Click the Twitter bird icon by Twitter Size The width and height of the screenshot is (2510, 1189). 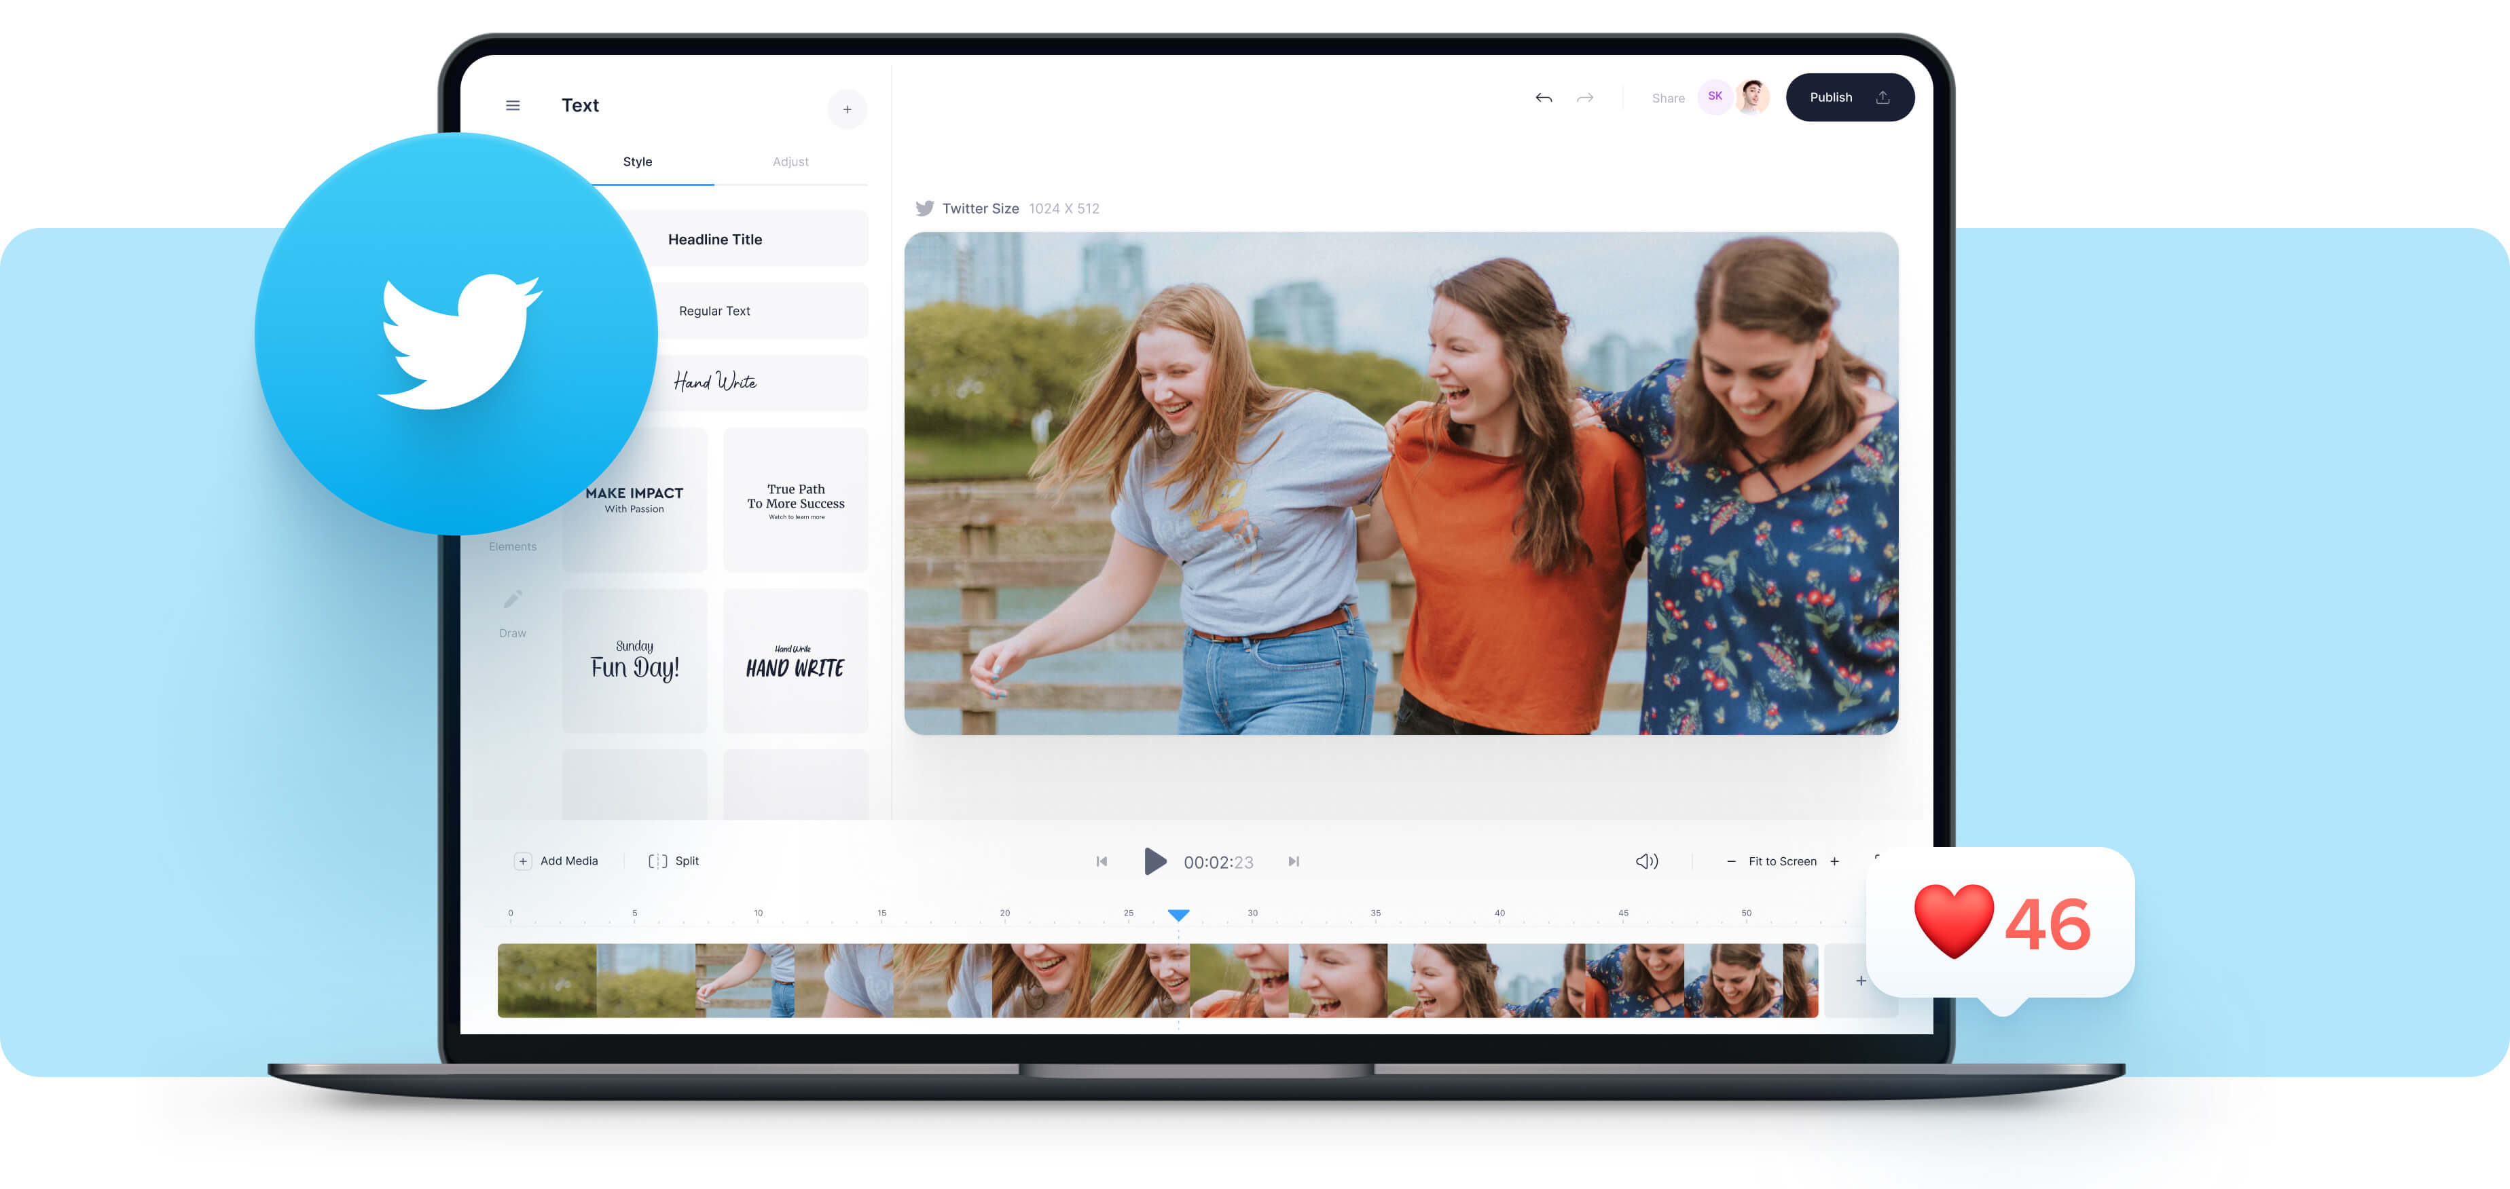925,208
